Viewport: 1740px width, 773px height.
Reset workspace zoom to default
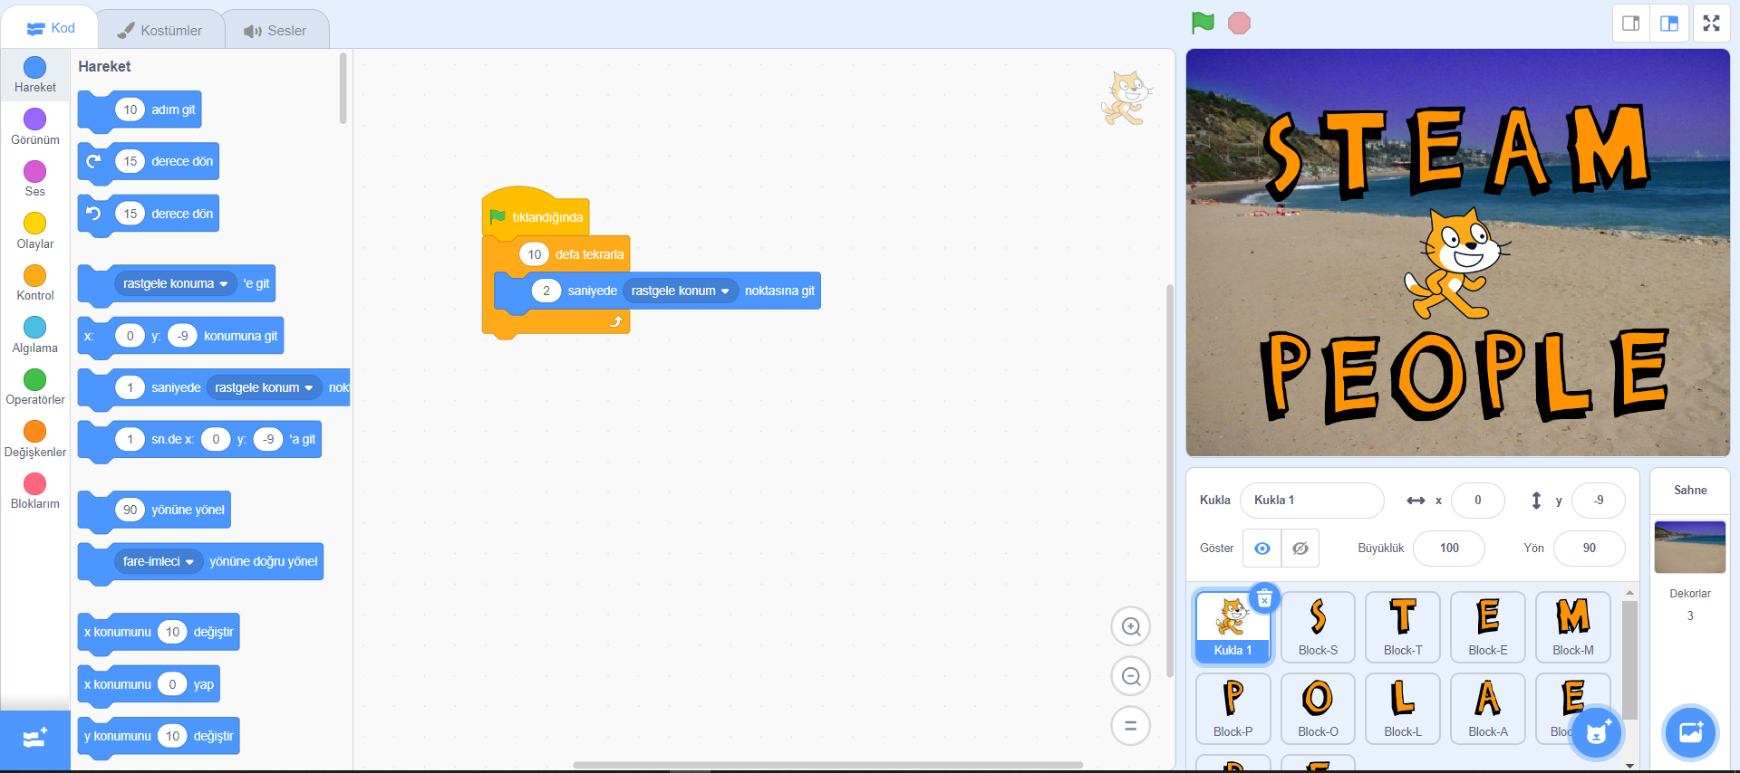click(1131, 726)
